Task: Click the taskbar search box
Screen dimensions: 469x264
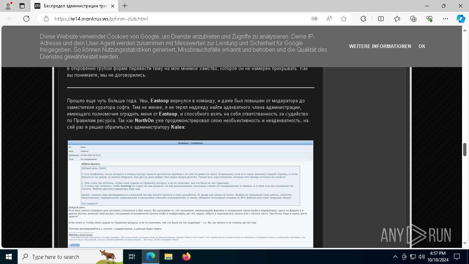Action: (x=70, y=257)
